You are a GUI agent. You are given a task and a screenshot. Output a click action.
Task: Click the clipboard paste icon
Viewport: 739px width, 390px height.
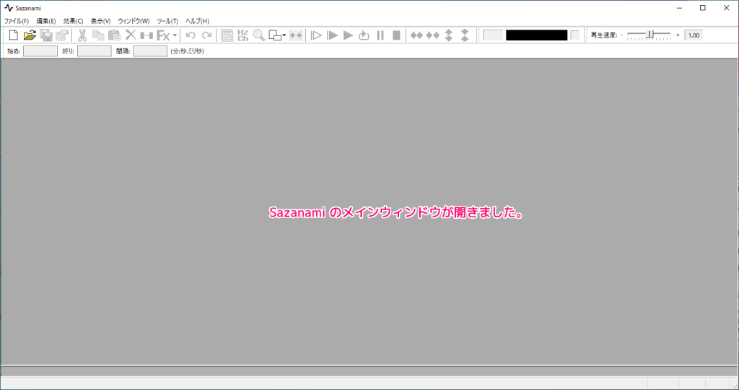[x=114, y=35]
